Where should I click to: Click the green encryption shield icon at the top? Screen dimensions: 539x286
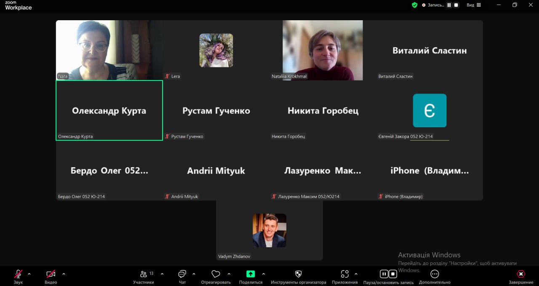tap(414, 5)
